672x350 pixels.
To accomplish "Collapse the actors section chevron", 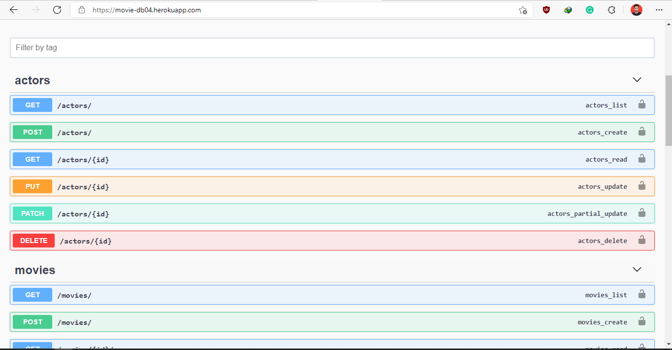I will pos(637,80).
